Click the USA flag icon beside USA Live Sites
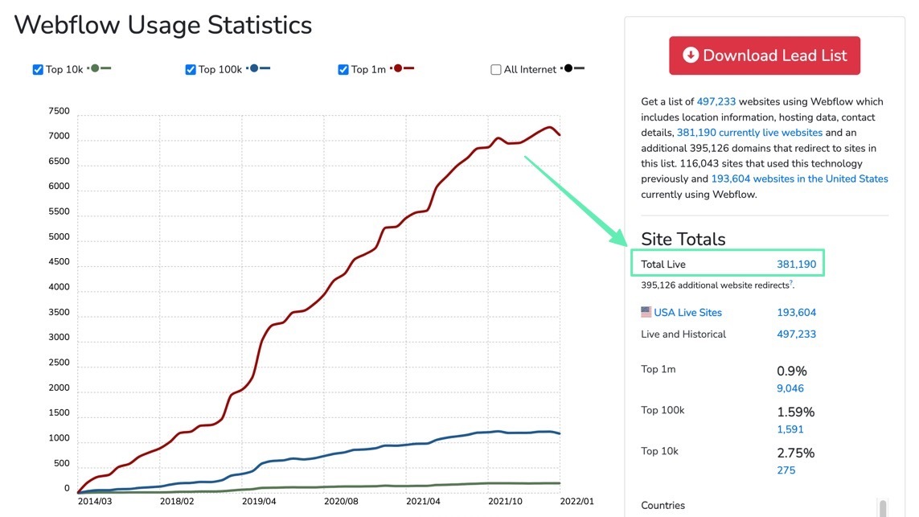Image resolution: width=919 pixels, height=517 pixels. point(646,312)
